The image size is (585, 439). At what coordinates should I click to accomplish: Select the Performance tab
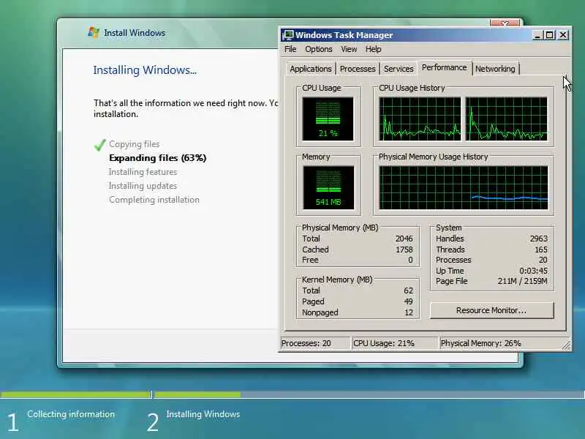tap(444, 67)
